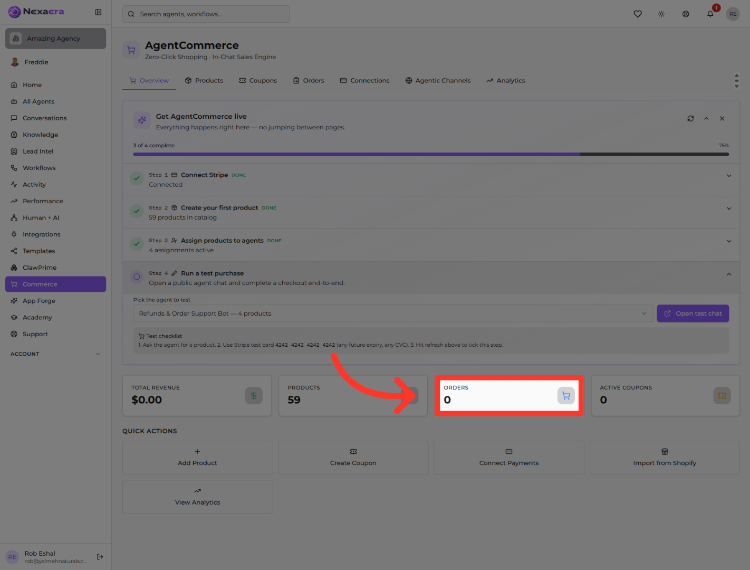This screenshot has width=750, height=570.
Task: Open help lifebuoy icon in header
Action: click(686, 14)
